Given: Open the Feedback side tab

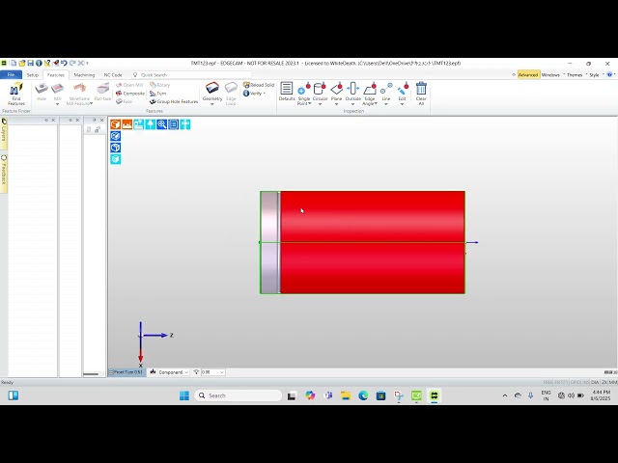Looking at the screenshot, I should point(4,173).
